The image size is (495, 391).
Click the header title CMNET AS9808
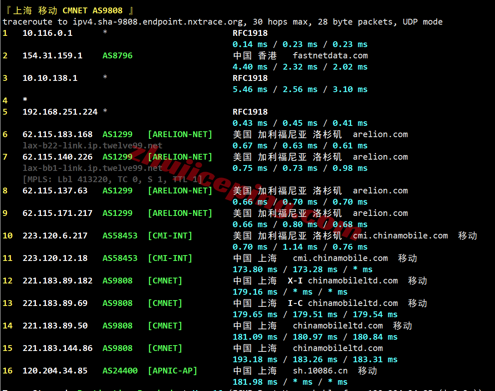click(x=93, y=11)
